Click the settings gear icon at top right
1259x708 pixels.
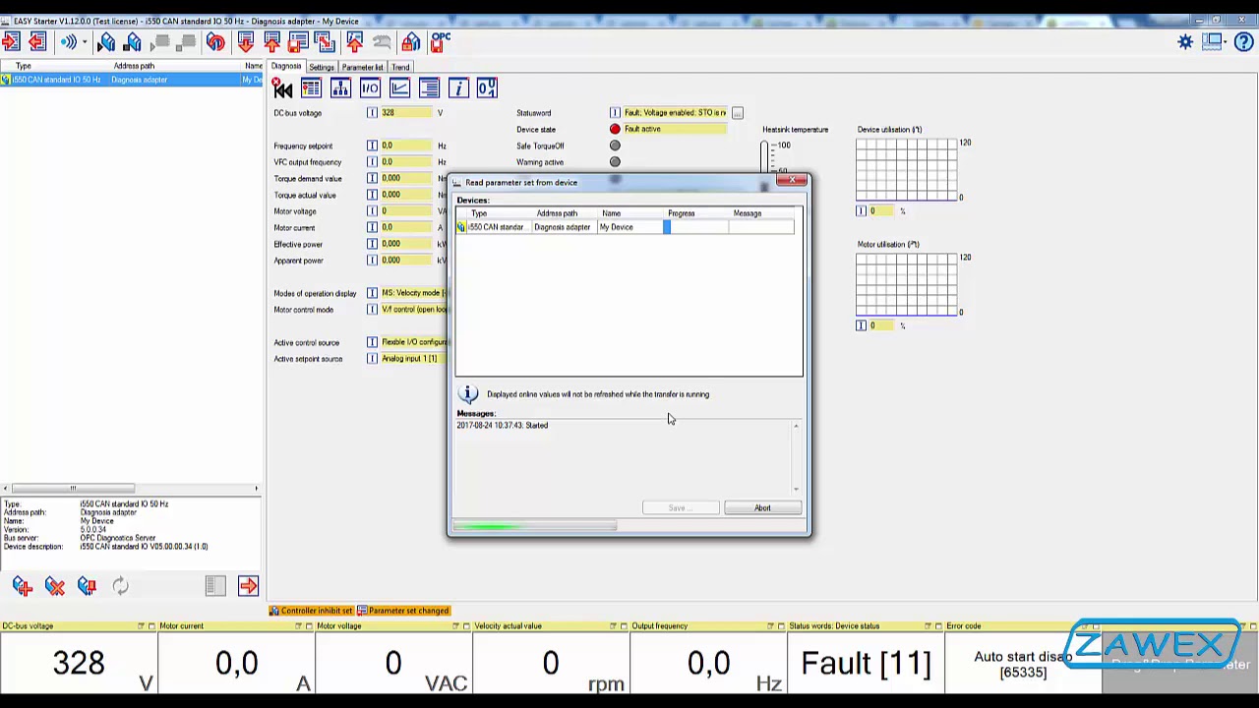tap(1185, 41)
